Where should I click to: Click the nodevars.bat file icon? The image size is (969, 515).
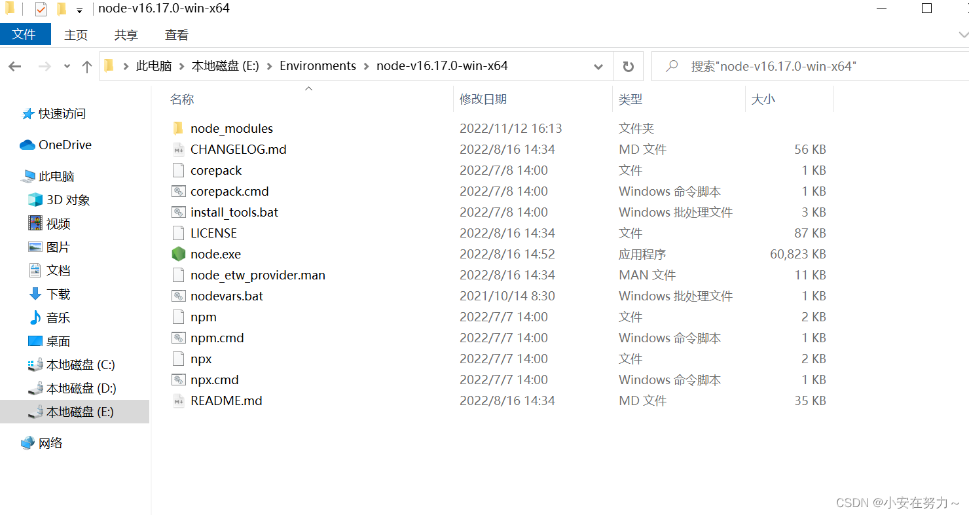178,296
